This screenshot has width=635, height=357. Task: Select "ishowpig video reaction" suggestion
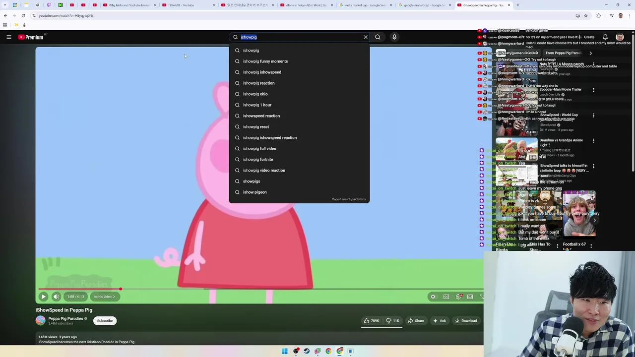click(x=299, y=171)
